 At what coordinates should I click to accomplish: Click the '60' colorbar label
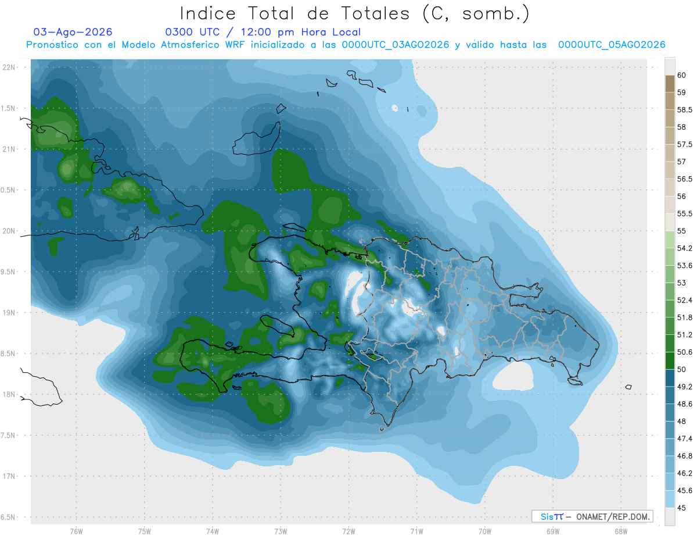click(682, 75)
